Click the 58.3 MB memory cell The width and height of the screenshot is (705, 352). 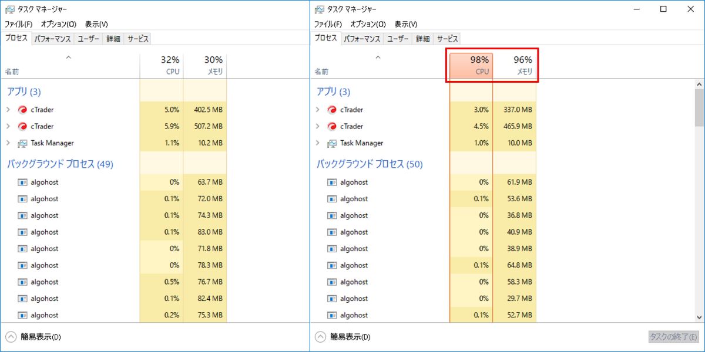tap(515, 282)
